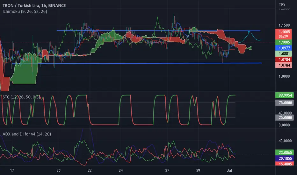The height and width of the screenshot is (175, 297).
Task: Click the Jul date marker on time axis
Action: 229,171
